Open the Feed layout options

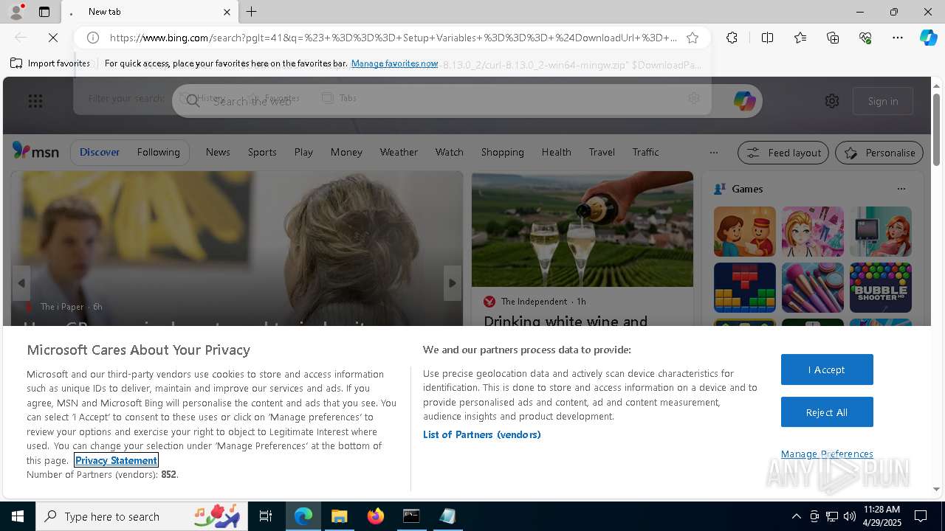[783, 153]
